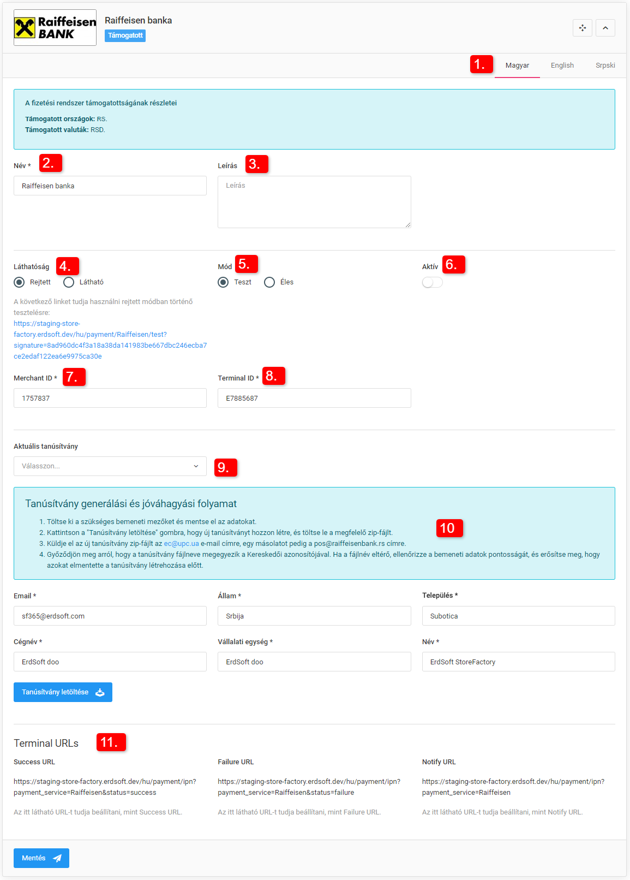
Task: Click the Cégnév input field
Action: coord(110,662)
